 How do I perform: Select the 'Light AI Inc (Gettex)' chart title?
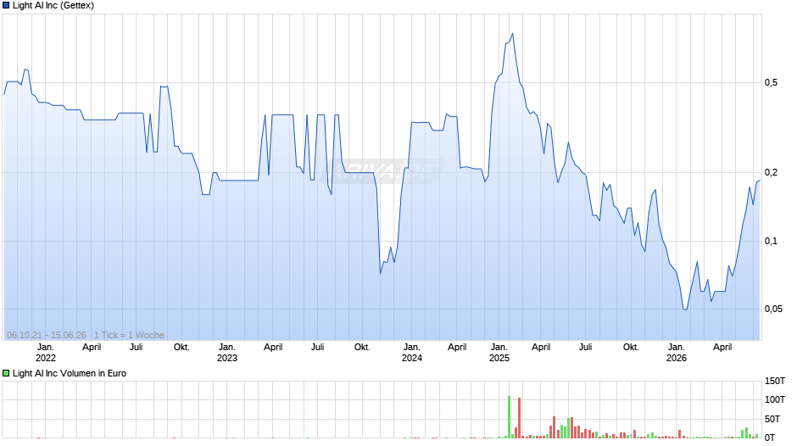53,6
